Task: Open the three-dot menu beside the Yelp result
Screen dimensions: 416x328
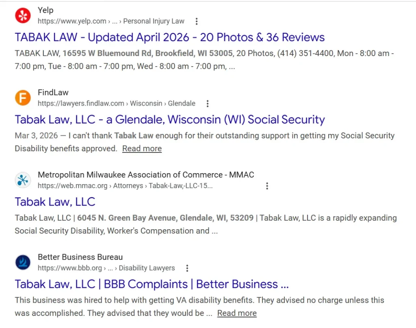Action: tap(197, 21)
